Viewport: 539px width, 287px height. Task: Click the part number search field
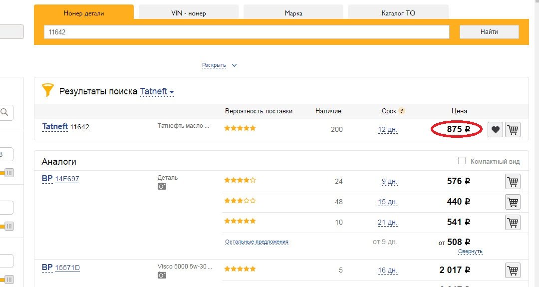pyautogui.click(x=247, y=32)
